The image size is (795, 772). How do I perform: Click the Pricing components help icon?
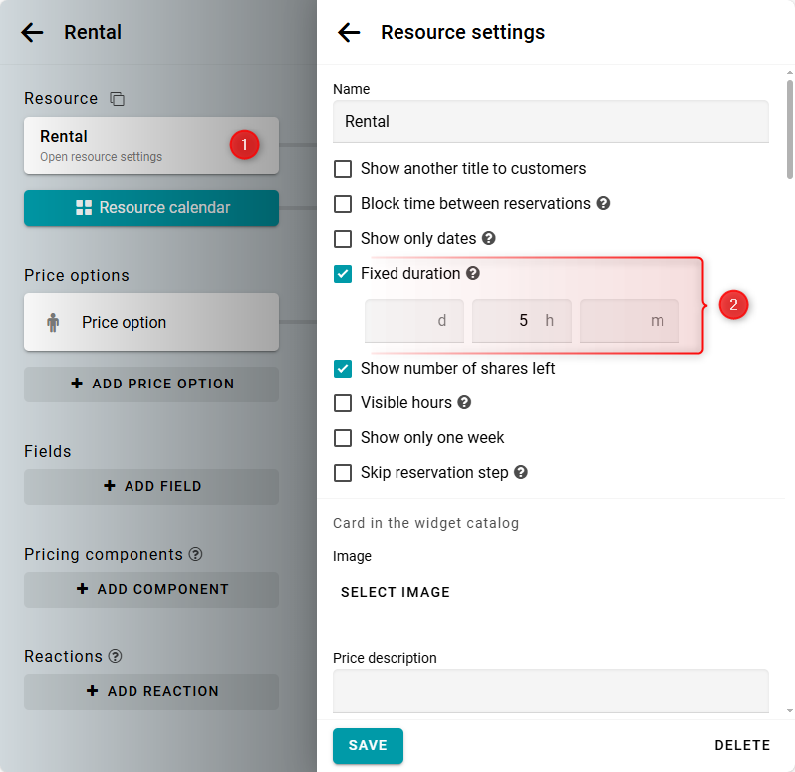pos(195,555)
